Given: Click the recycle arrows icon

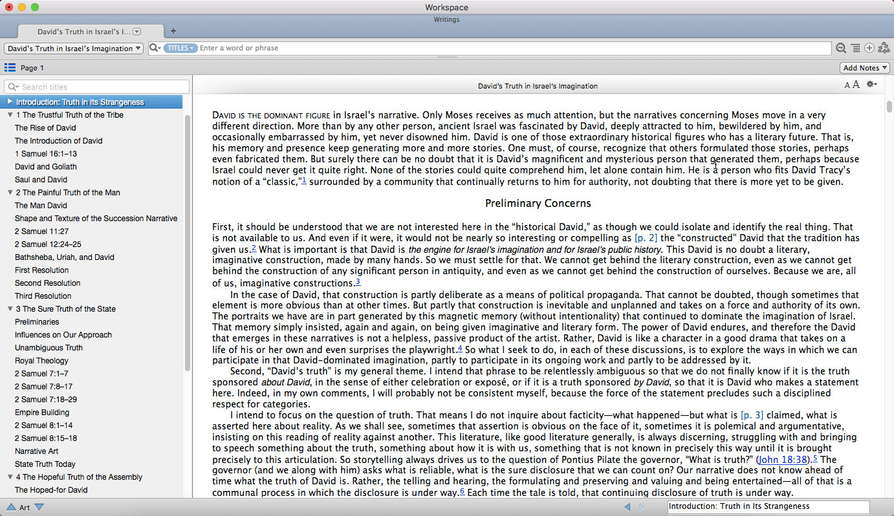Looking at the screenshot, I should pos(884,48).
